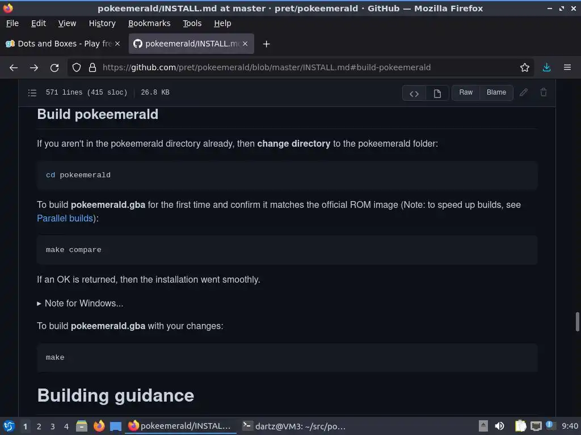Open the Blame view

496,92
